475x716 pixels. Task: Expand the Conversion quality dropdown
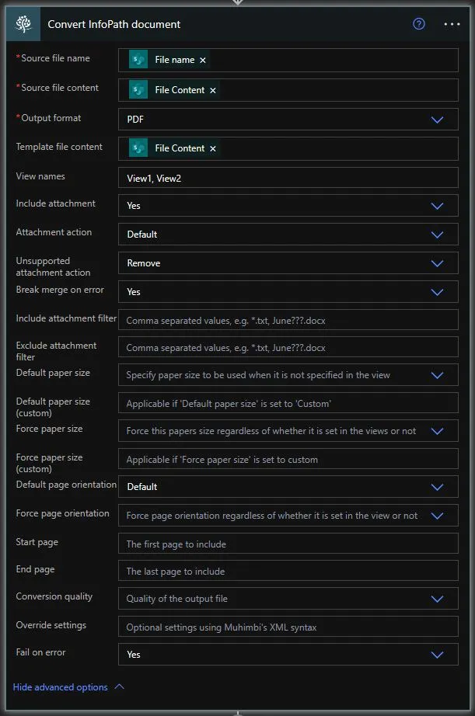[x=437, y=599]
